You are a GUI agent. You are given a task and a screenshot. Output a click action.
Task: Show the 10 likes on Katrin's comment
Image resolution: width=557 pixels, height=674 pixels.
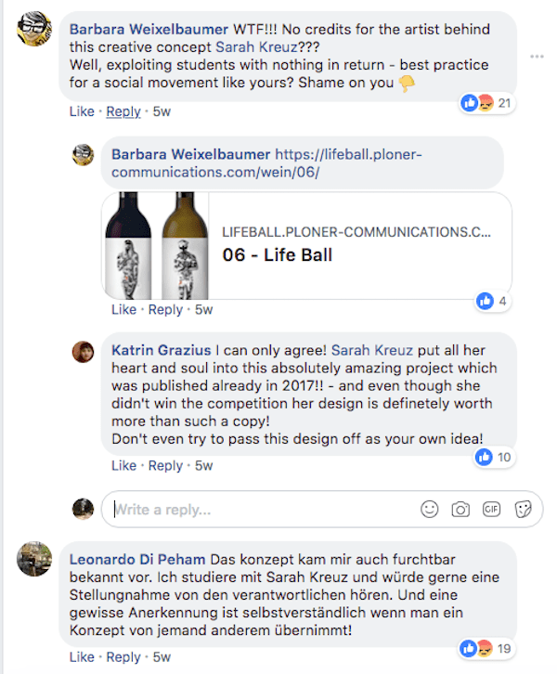point(493,457)
